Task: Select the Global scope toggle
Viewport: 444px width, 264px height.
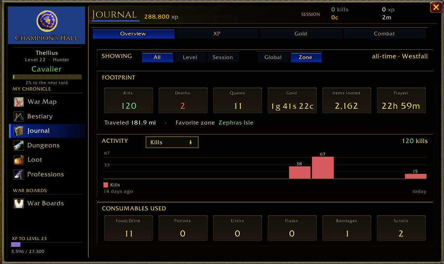Action: [273, 57]
